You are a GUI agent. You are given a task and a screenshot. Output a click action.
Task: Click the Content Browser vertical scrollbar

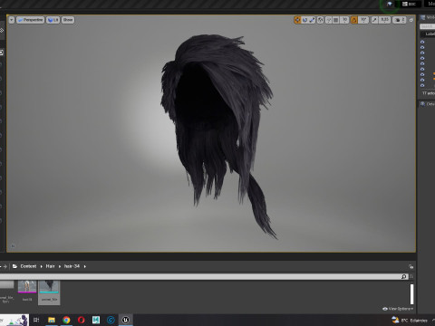point(411,293)
